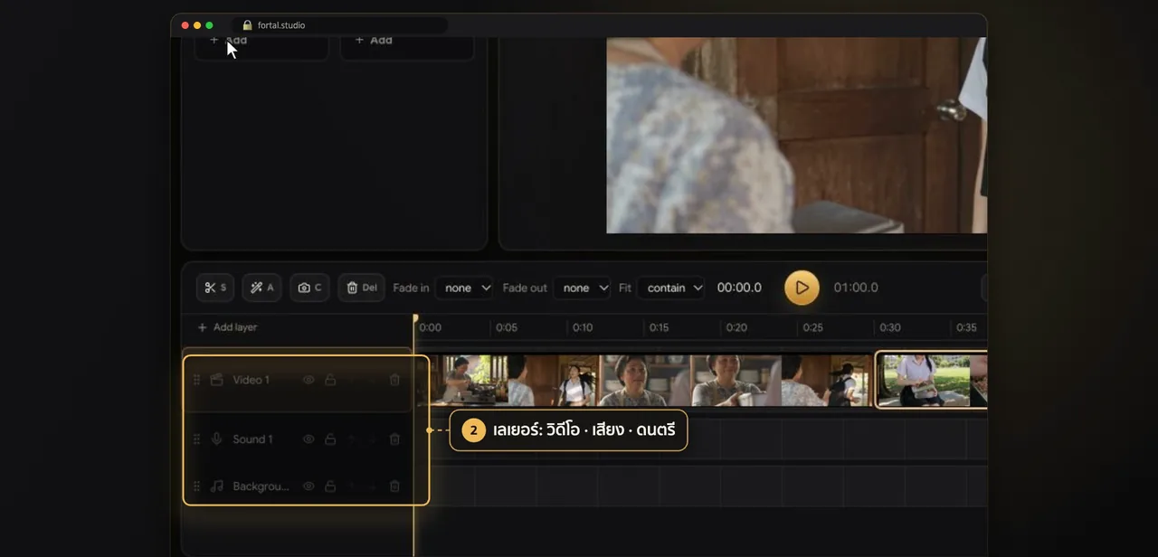This screenshot has width=1158, height=557.
Task: Grab the drag handle of Background layer
Action: coord(196,486)
